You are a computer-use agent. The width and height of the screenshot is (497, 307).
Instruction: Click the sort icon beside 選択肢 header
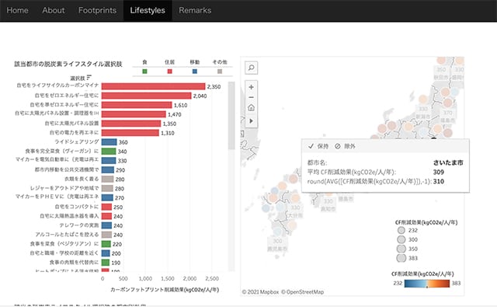coord(89,78)
